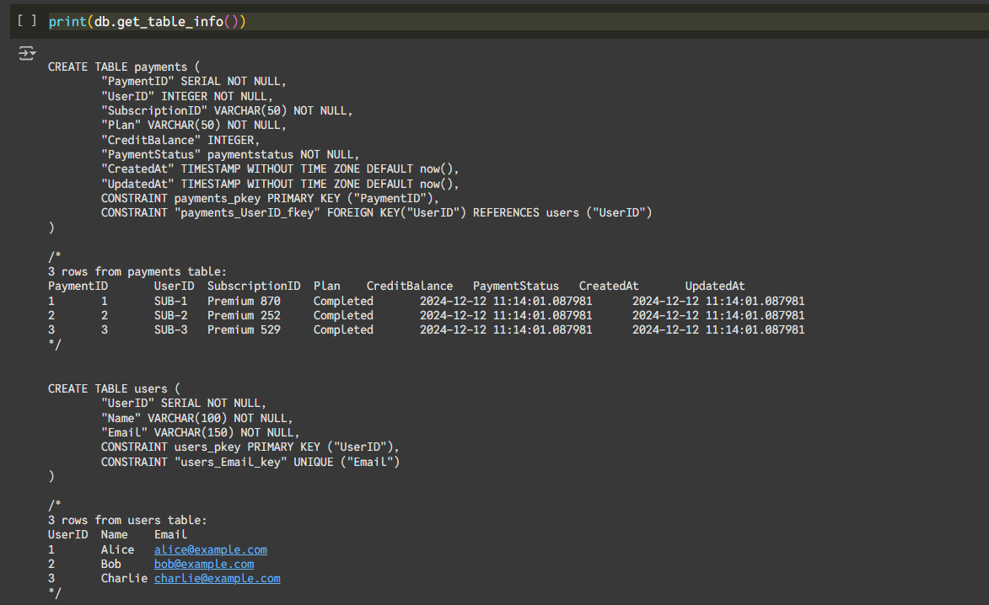Viewport: 989px width, 605px height.
Task: Click 'Completed' in the SUB-3 row
Action: tap(344, 330)
